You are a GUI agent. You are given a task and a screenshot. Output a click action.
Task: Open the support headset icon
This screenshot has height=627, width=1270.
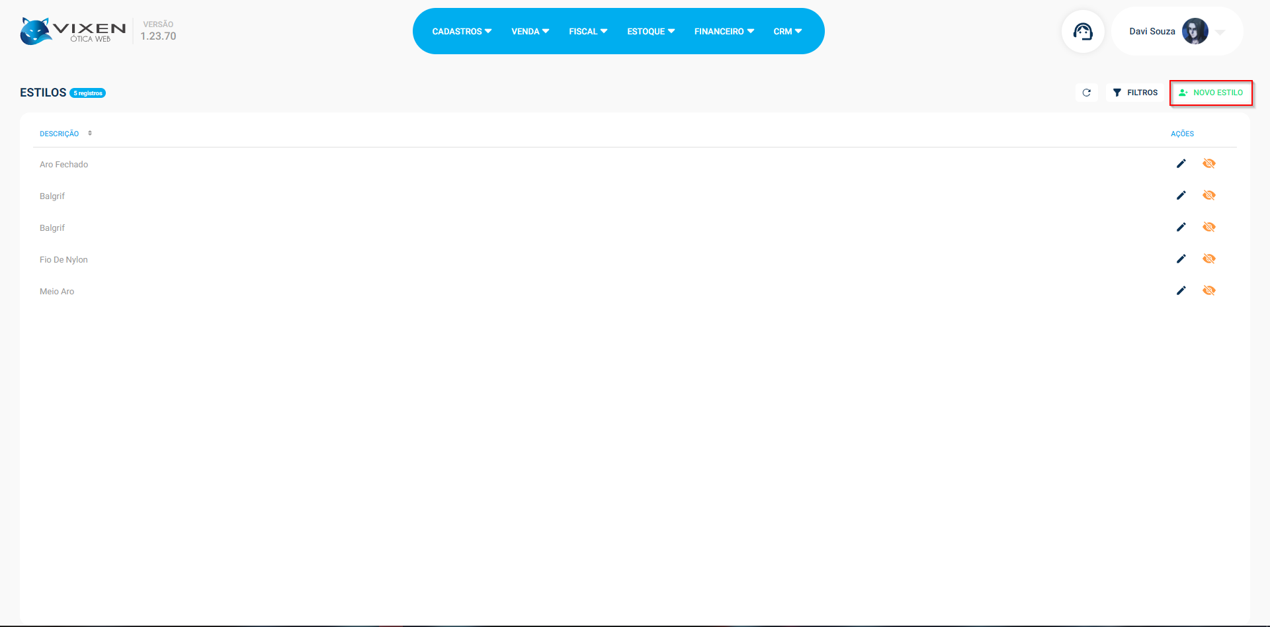point(1083,31)
